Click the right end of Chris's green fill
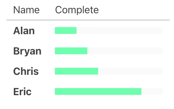This screenshot has height=109, width=174. 98,71
